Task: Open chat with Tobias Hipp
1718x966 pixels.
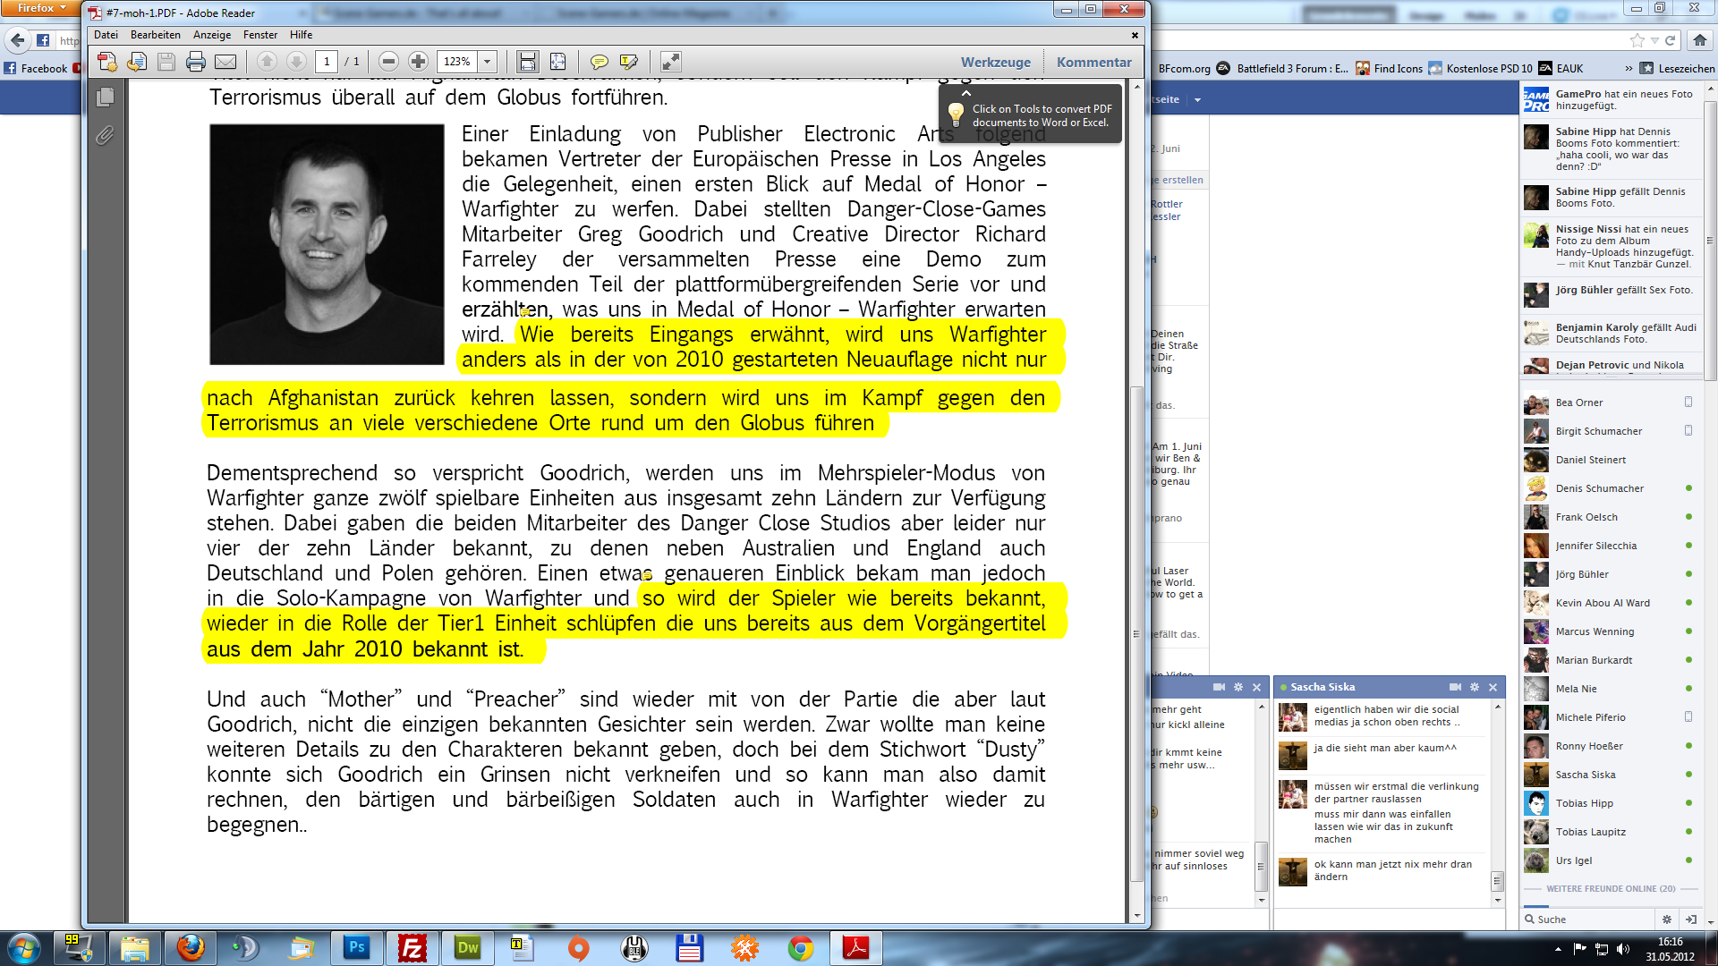Action: (x=1609, y=803)
